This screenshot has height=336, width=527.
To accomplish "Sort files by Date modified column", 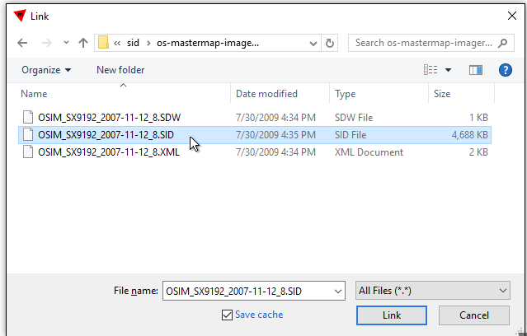I will 266,94.
